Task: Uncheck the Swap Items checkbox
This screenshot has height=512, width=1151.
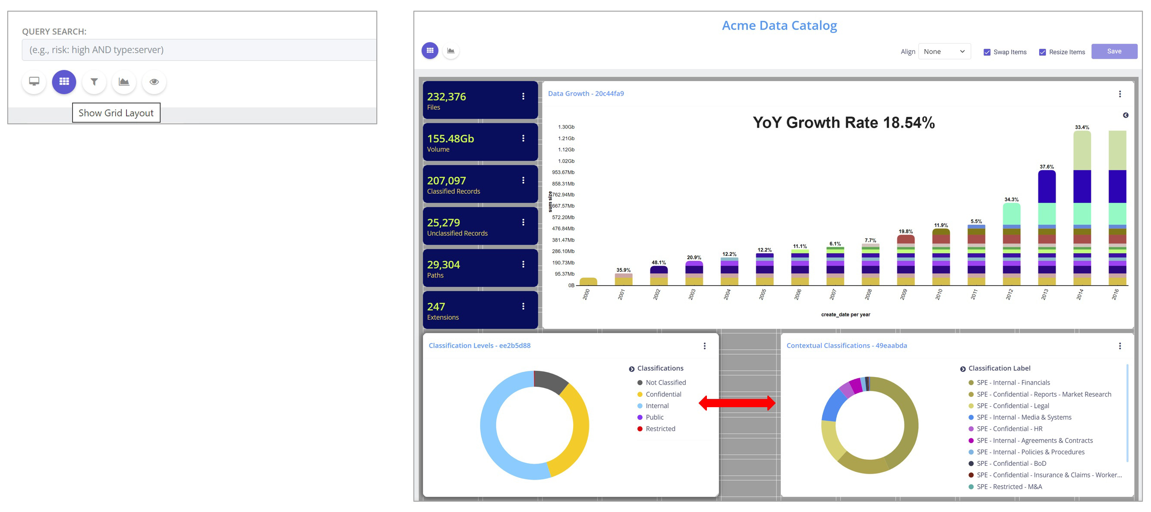Action: [987, 52]
